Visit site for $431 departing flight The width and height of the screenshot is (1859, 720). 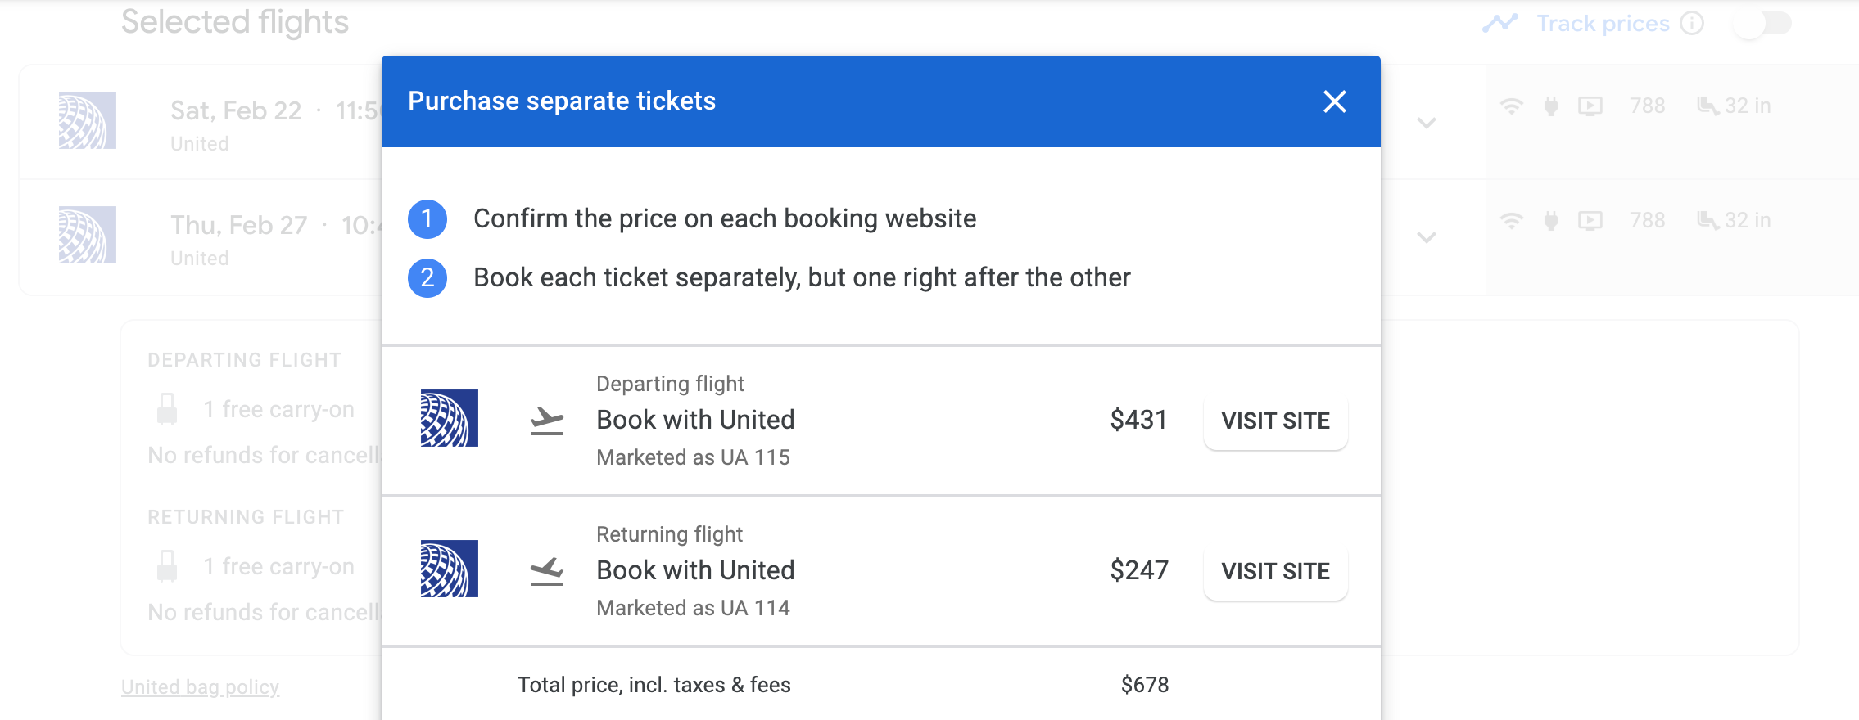click(1275, 421)
